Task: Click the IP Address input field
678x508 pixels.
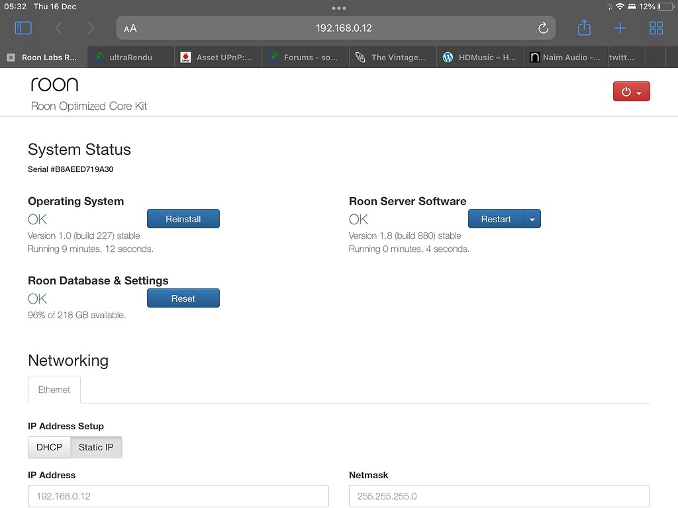Action: (177, 496)
